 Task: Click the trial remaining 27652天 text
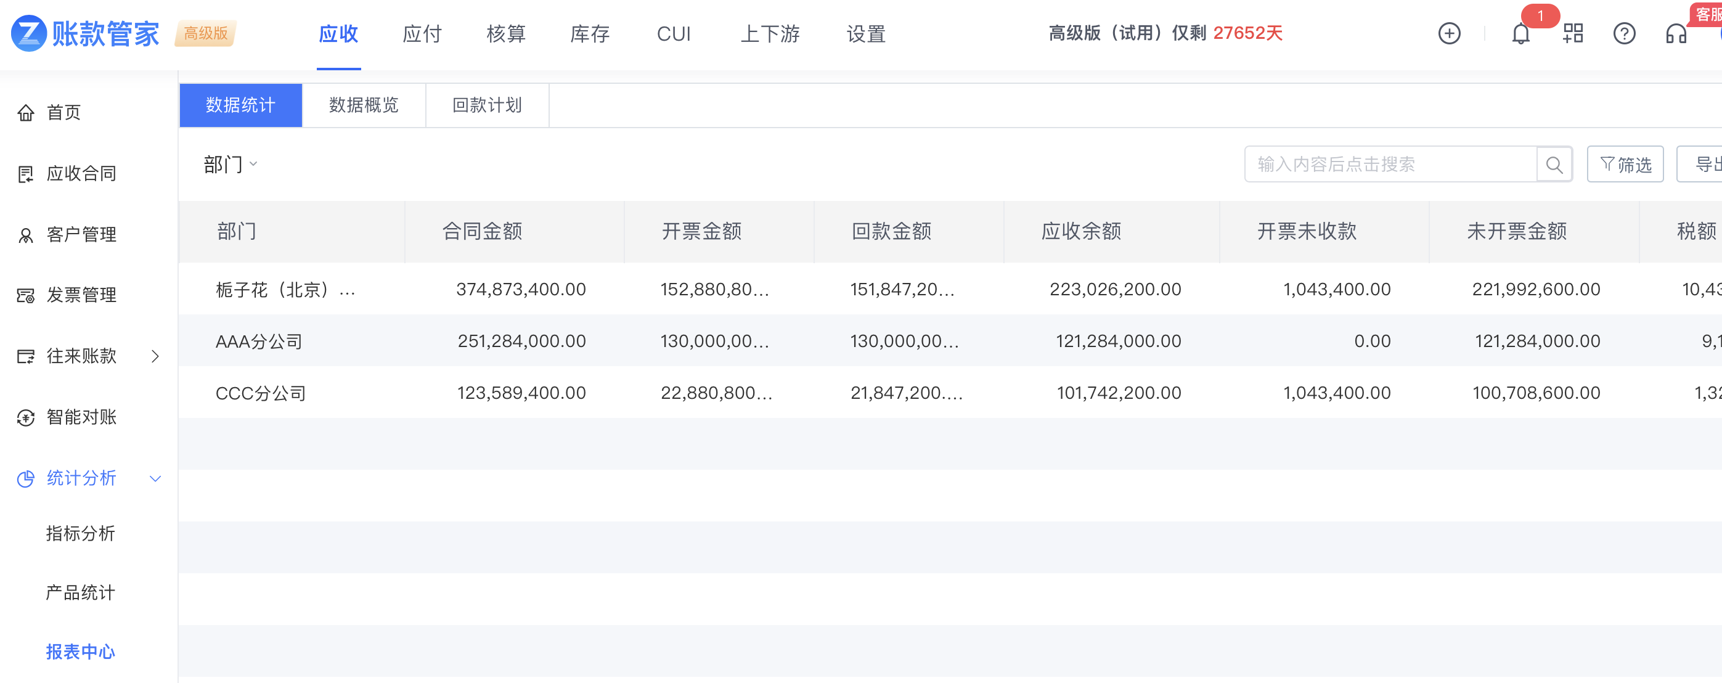point(1247,33)
